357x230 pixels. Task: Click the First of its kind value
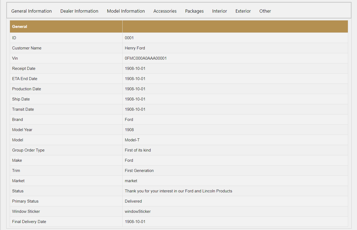(x=138, y=150)
